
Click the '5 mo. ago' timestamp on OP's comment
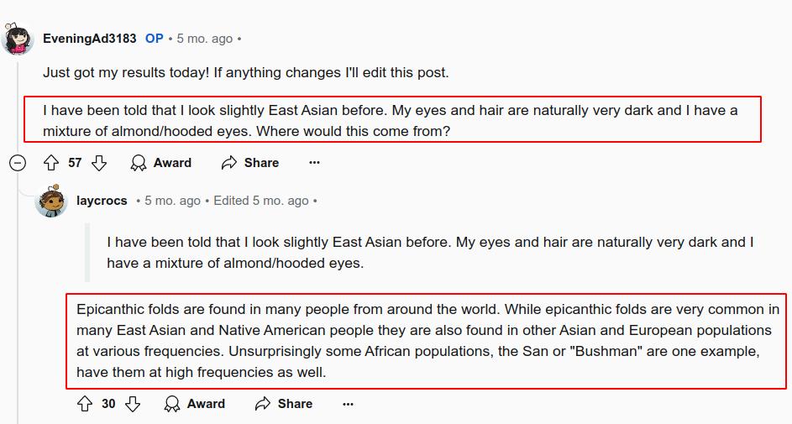pyautogui.click(x=204, y=39)
